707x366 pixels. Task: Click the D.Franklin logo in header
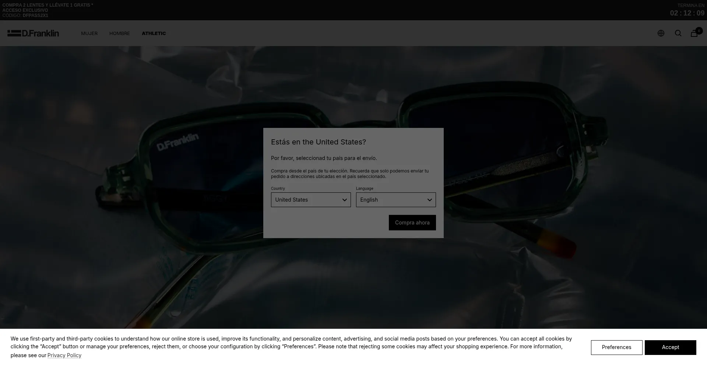[x=33, y=33]
